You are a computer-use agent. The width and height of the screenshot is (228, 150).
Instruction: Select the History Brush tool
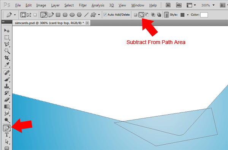pyautogui.click(x=7, y=93)
